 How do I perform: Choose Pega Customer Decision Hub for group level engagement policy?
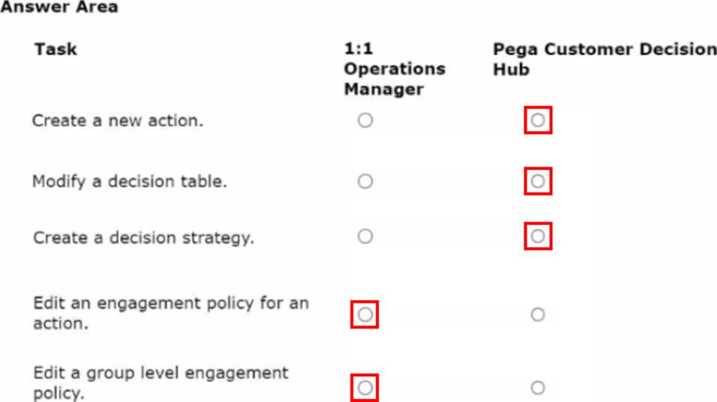(538, 387)
